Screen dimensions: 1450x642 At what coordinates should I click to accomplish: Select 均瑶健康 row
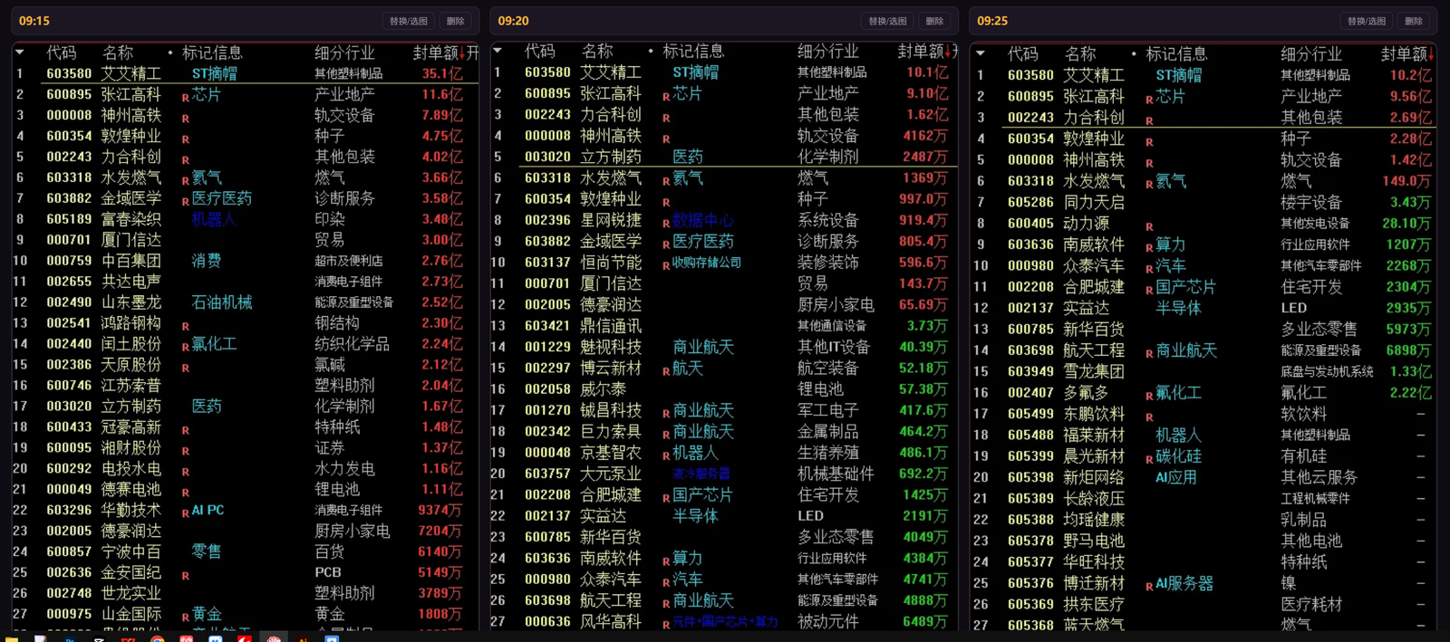pos(1205,520)
